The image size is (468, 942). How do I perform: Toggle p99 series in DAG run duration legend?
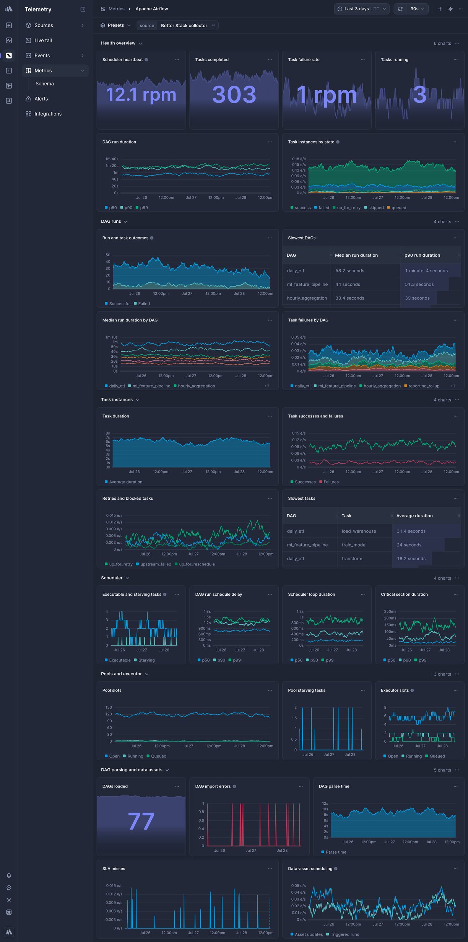coord(141,208)
